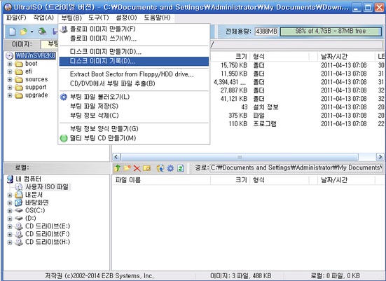Click the local rename folder icon
The width and height of the screenshot is (386, 281).
146,168
